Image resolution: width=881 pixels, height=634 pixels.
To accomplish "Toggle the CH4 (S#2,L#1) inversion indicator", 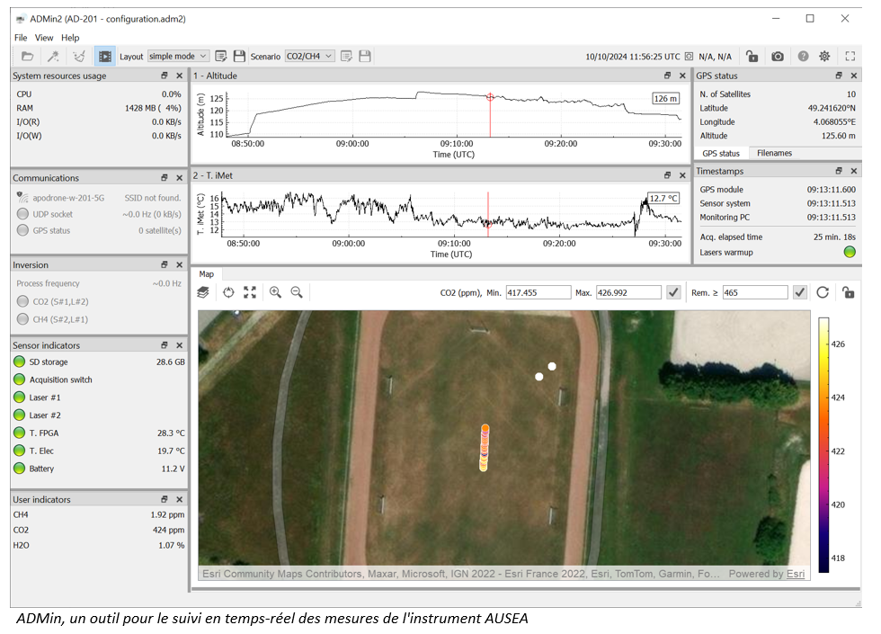I will tap(22, 318).
